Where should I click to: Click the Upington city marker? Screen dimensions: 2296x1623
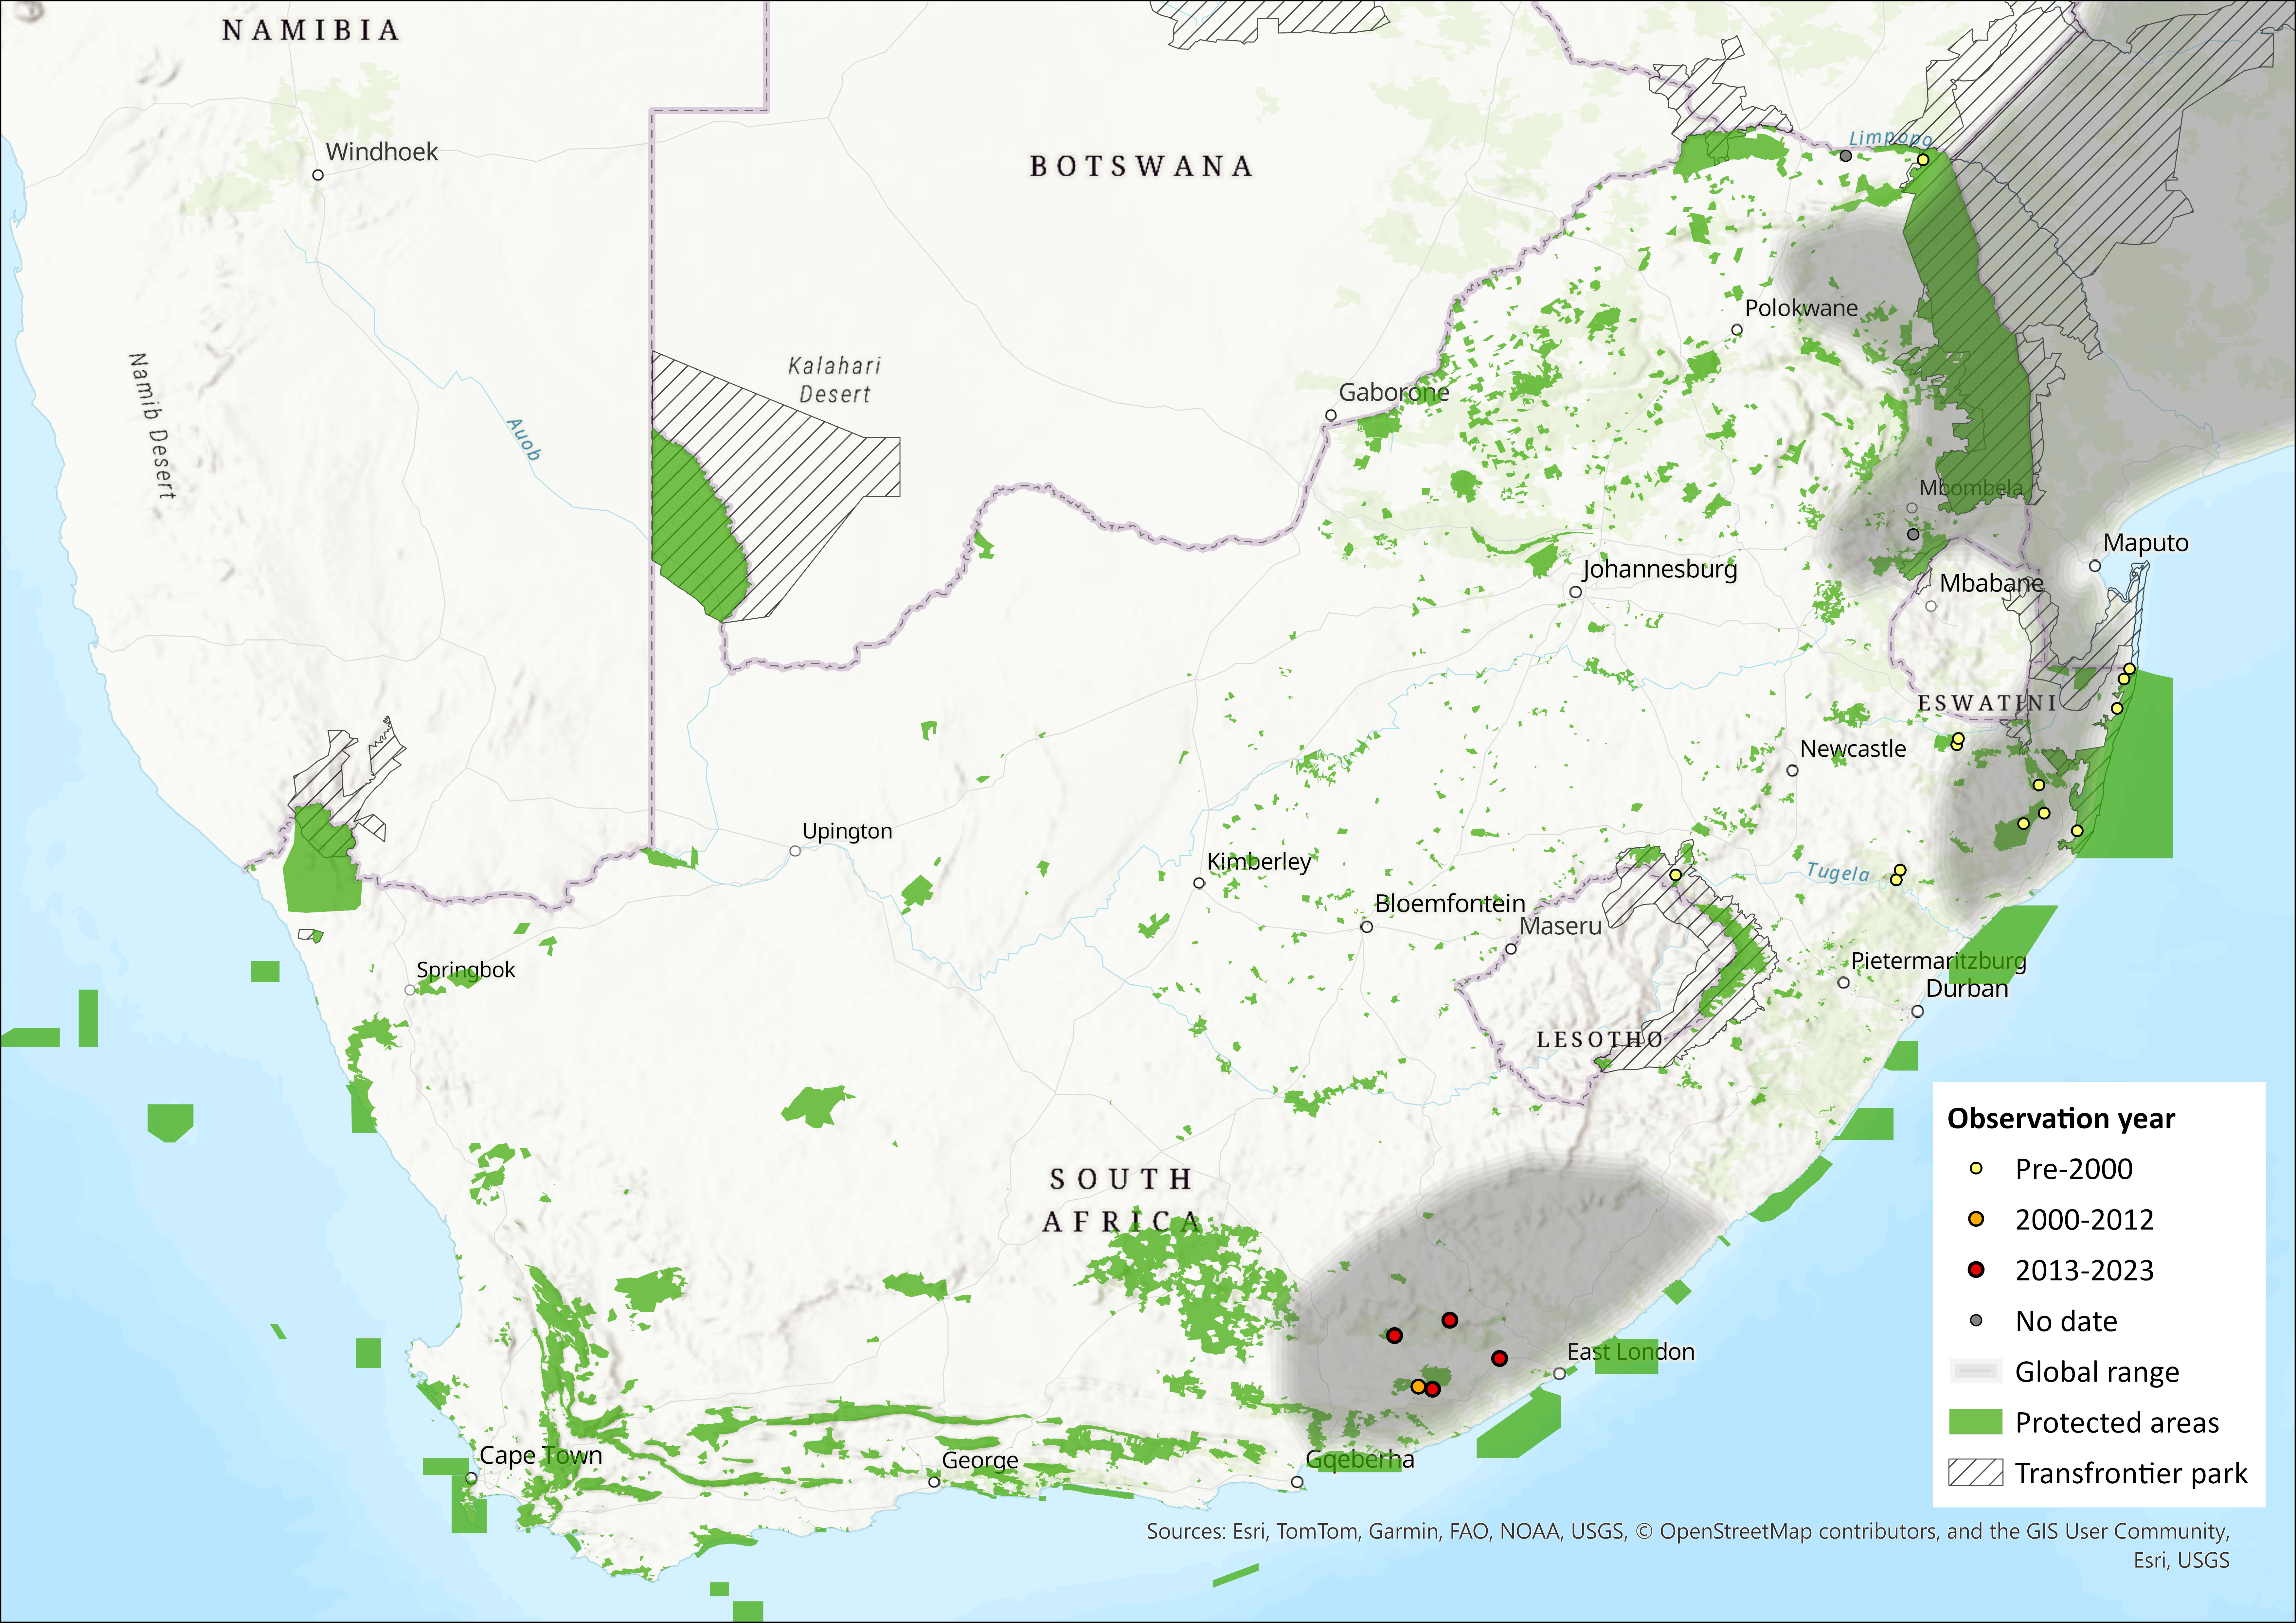click(795, 851)
